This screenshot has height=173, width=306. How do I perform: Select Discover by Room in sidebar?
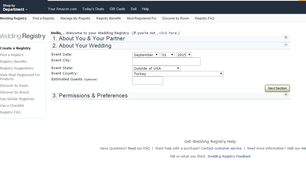pyautogui.click(x=14, y=86)
